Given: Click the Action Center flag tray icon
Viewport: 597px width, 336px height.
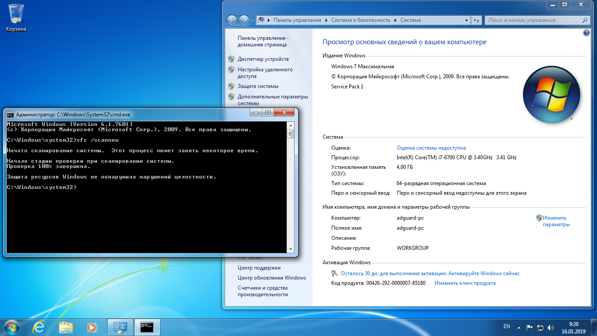Looking at the screenshot, I should pyautogui.click(x=529, y=327).
